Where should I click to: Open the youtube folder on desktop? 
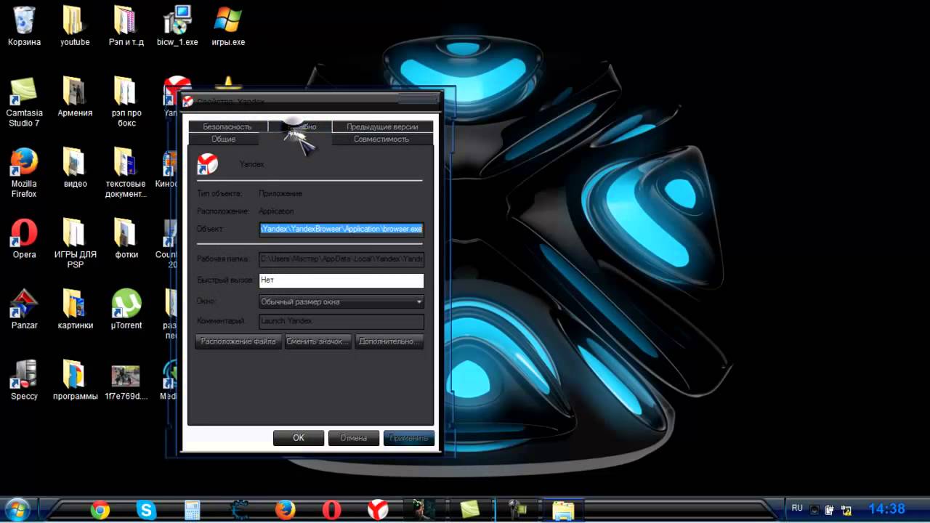coord(75,26)
